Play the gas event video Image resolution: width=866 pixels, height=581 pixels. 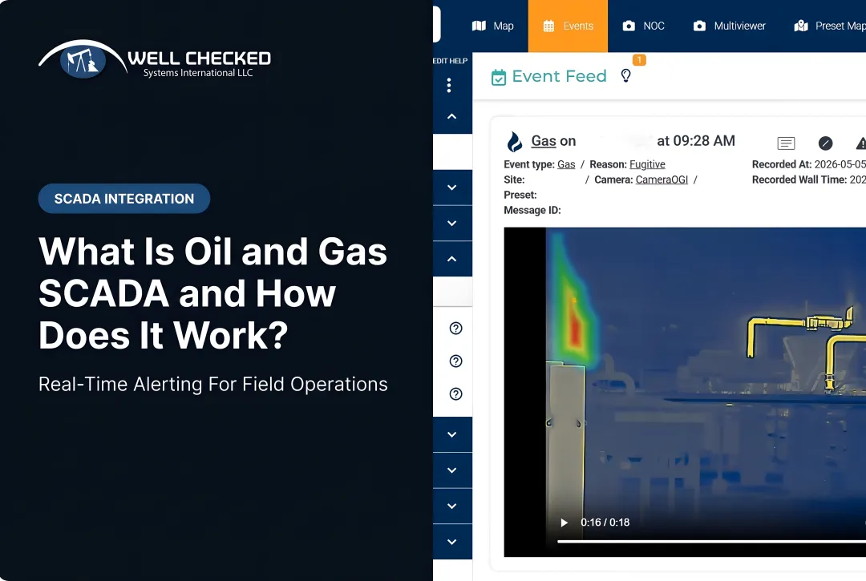click(x=564, y=522)
